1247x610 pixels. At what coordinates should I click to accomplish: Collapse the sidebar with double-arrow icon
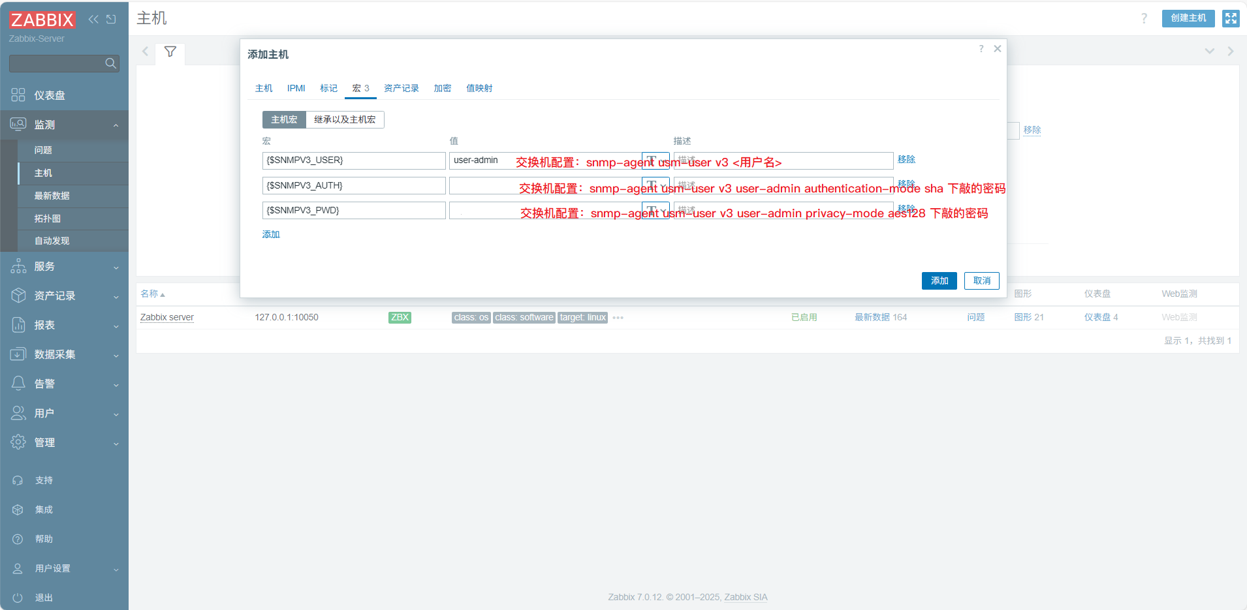coord(93,19)
